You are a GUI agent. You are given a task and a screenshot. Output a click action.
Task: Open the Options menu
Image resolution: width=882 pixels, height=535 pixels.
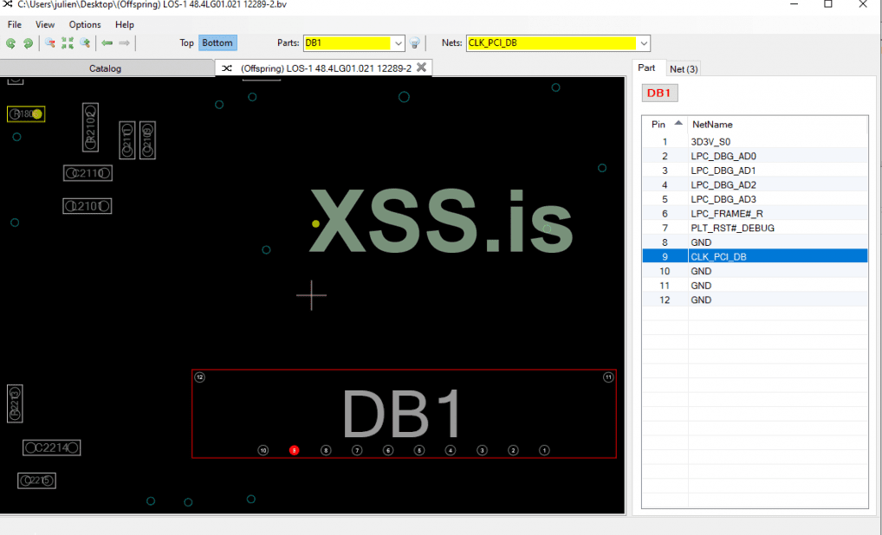click(85, 24)
